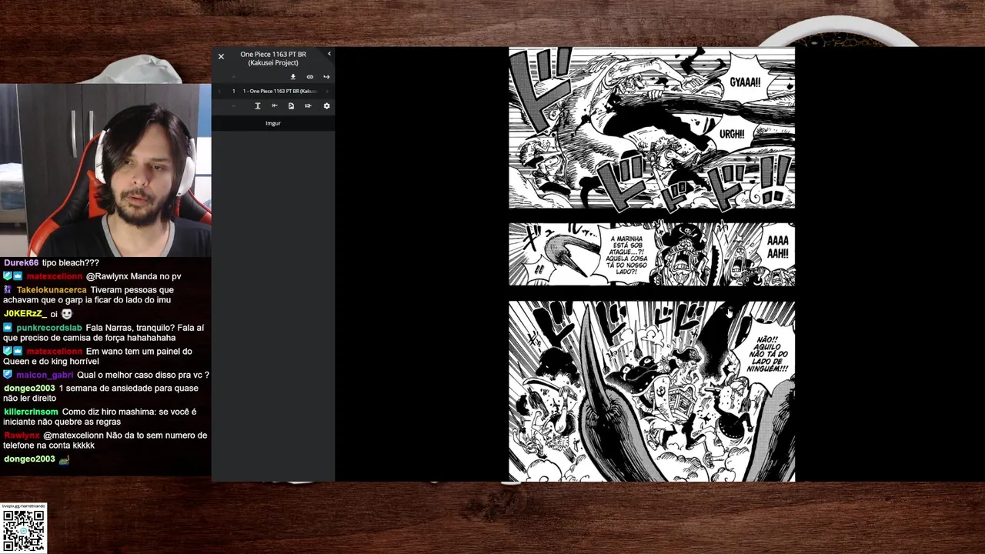The height and width of the screenshot is (554, 985).
Task: Click the streamer webcam feed
Action: click(x=105, y=169)
